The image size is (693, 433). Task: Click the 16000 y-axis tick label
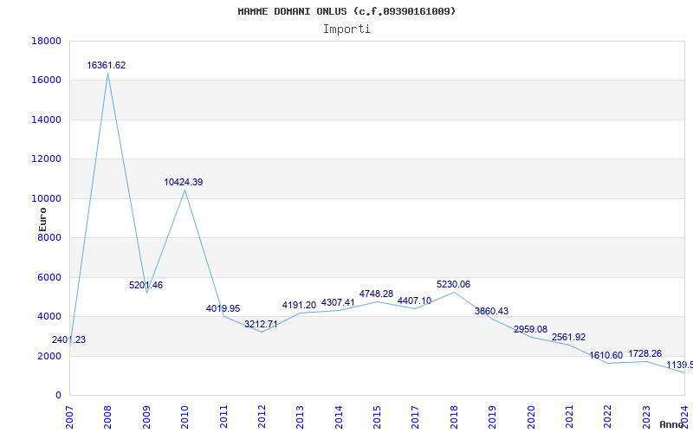click(x=46, y=81)
